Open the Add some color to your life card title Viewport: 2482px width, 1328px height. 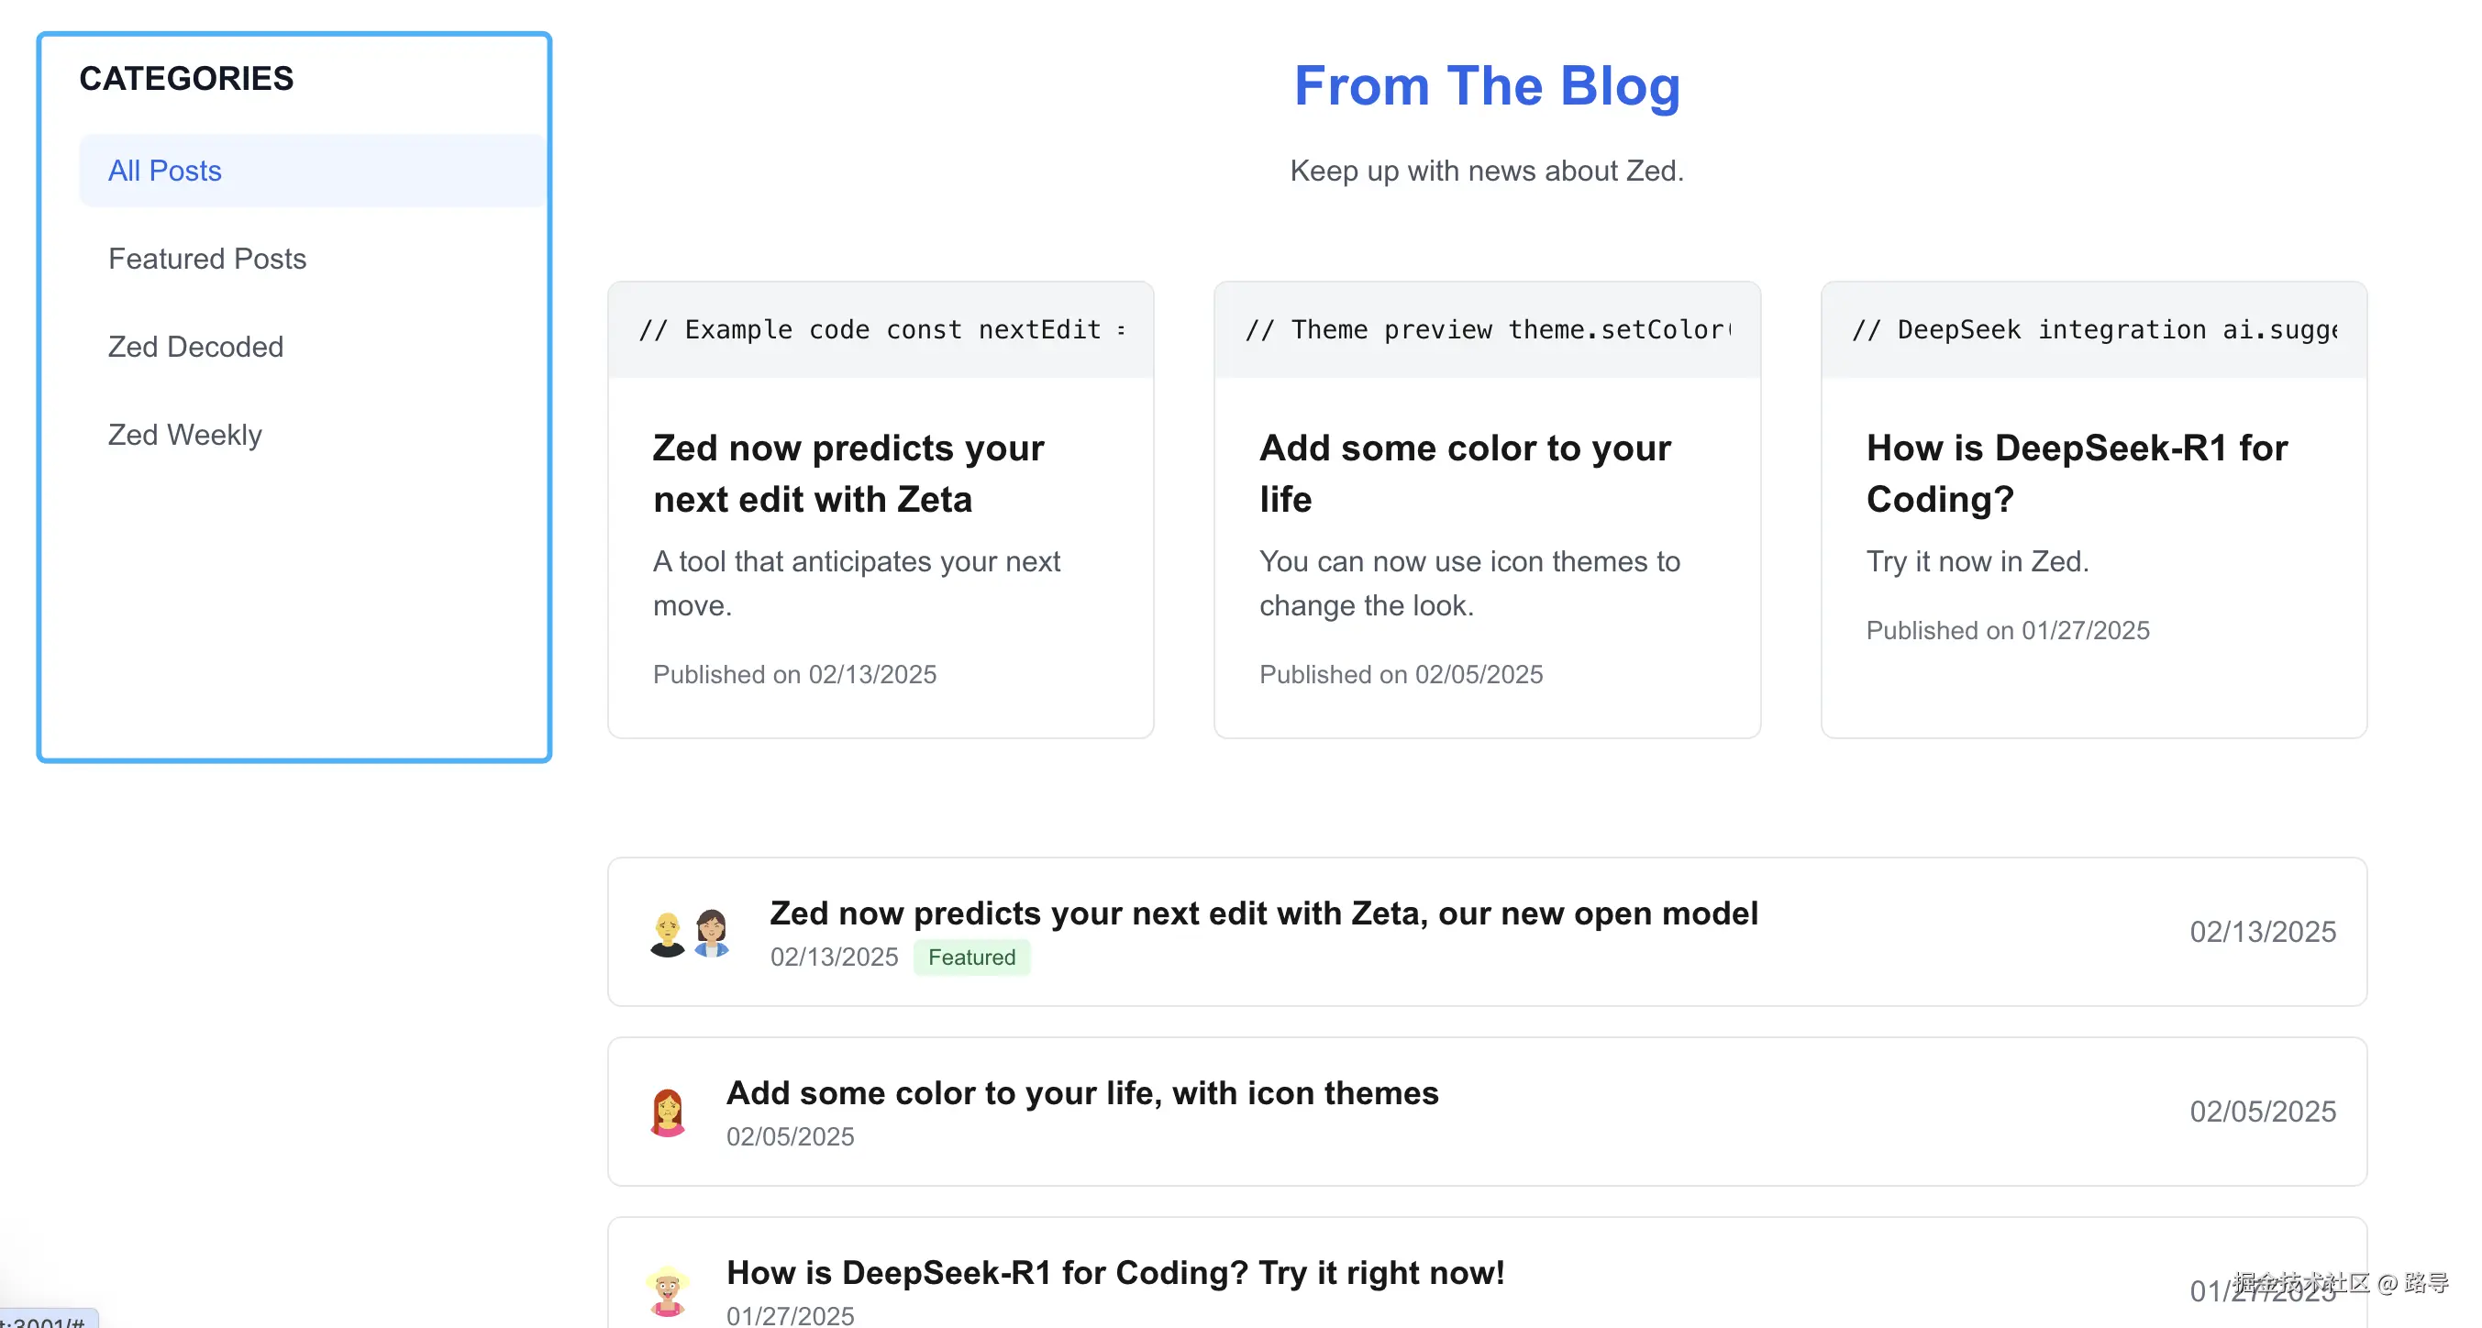click(1465, 473)
